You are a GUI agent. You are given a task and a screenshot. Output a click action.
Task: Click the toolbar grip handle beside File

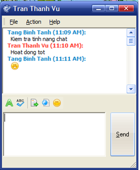(x=4, y=22)
